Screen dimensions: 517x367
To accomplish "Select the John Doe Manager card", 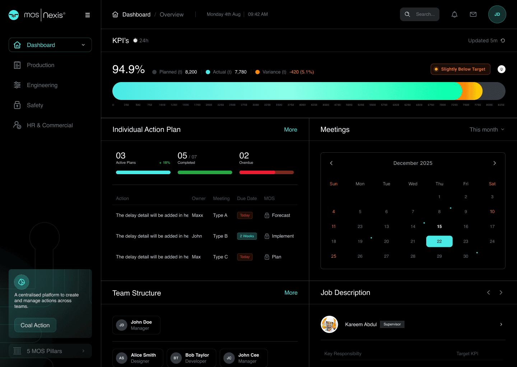I will [x=136, y=325].
